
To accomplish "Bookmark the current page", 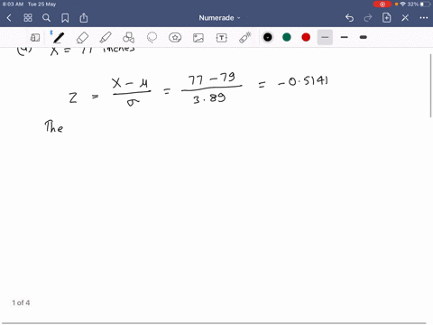I will 65,18.
